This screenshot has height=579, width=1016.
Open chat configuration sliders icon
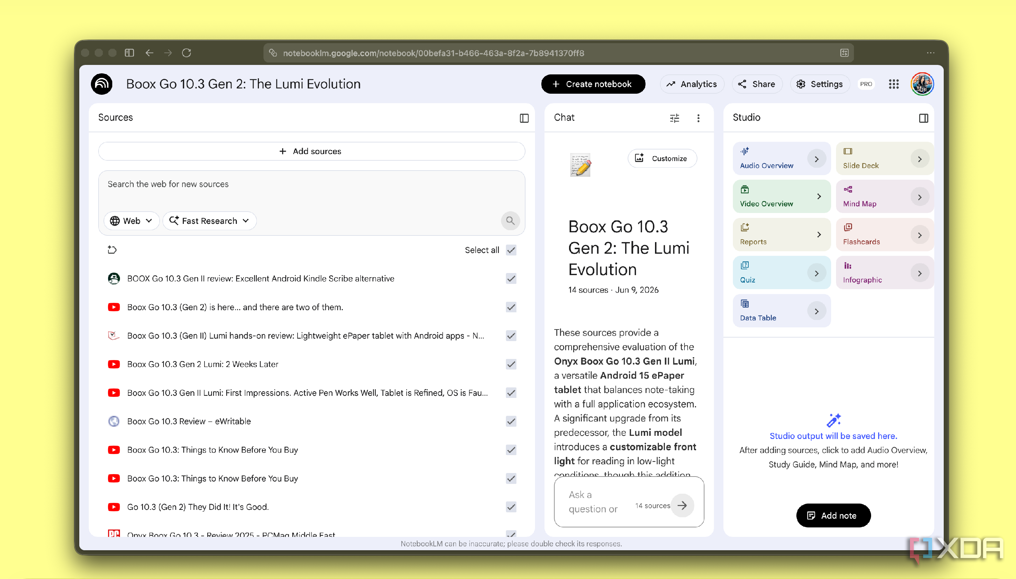(674, 118)
